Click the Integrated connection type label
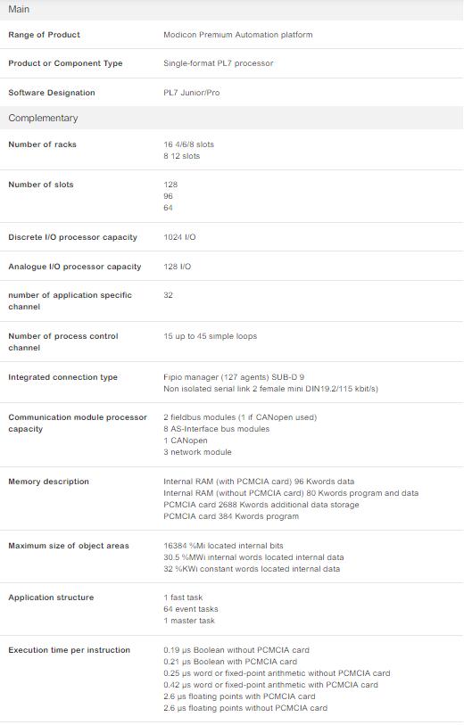 [63, 377]
